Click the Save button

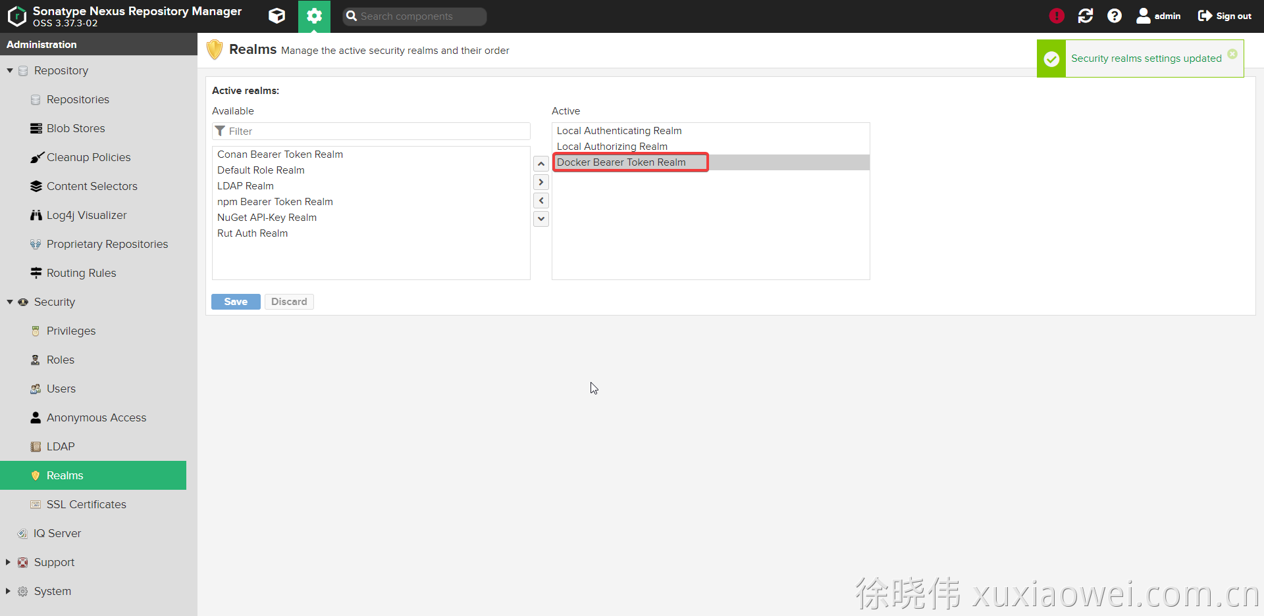236,302
